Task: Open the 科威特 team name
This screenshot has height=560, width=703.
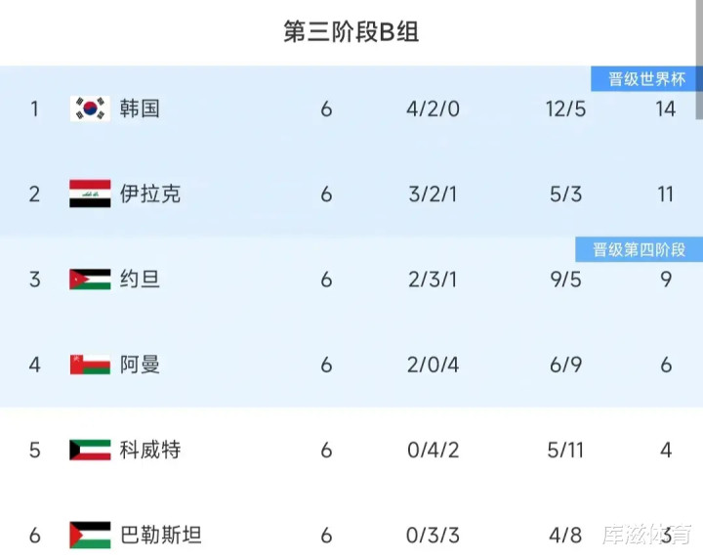Action: 150,450
